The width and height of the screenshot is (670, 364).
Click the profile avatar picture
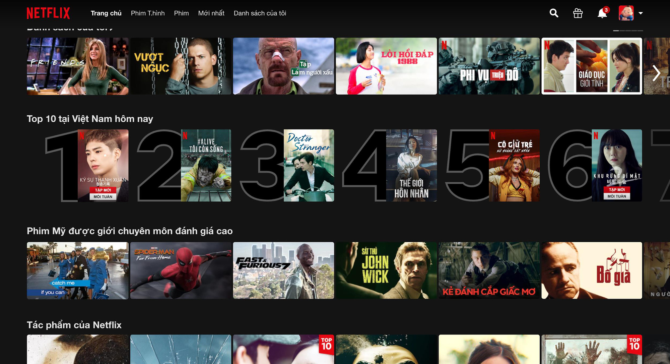pos(626,13)
